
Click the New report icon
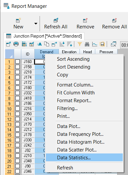(x=18, y=21)
